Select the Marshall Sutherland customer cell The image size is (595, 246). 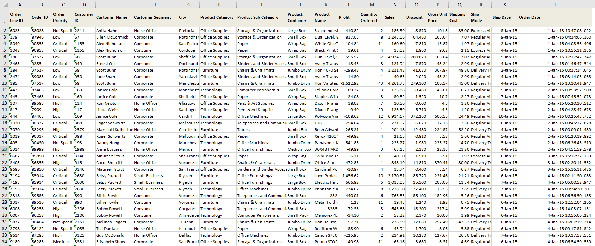[114, 130]
